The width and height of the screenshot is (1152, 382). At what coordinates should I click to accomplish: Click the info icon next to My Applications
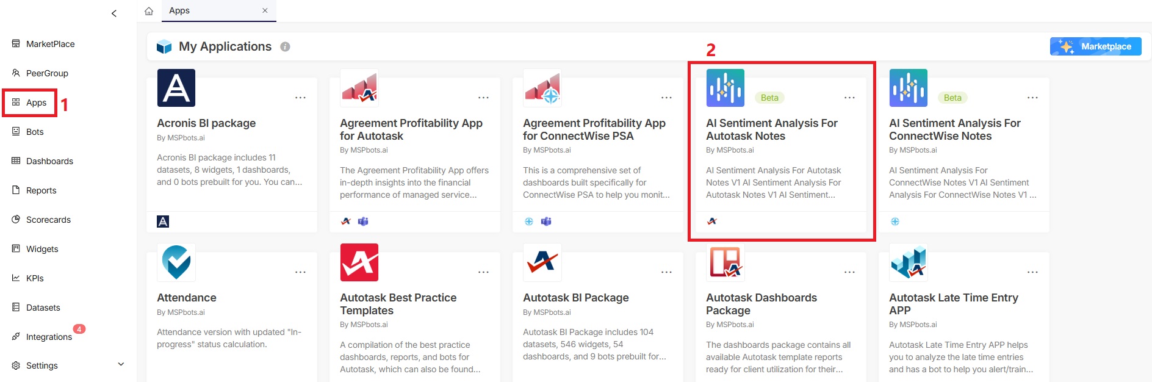[x=286, y=46]
